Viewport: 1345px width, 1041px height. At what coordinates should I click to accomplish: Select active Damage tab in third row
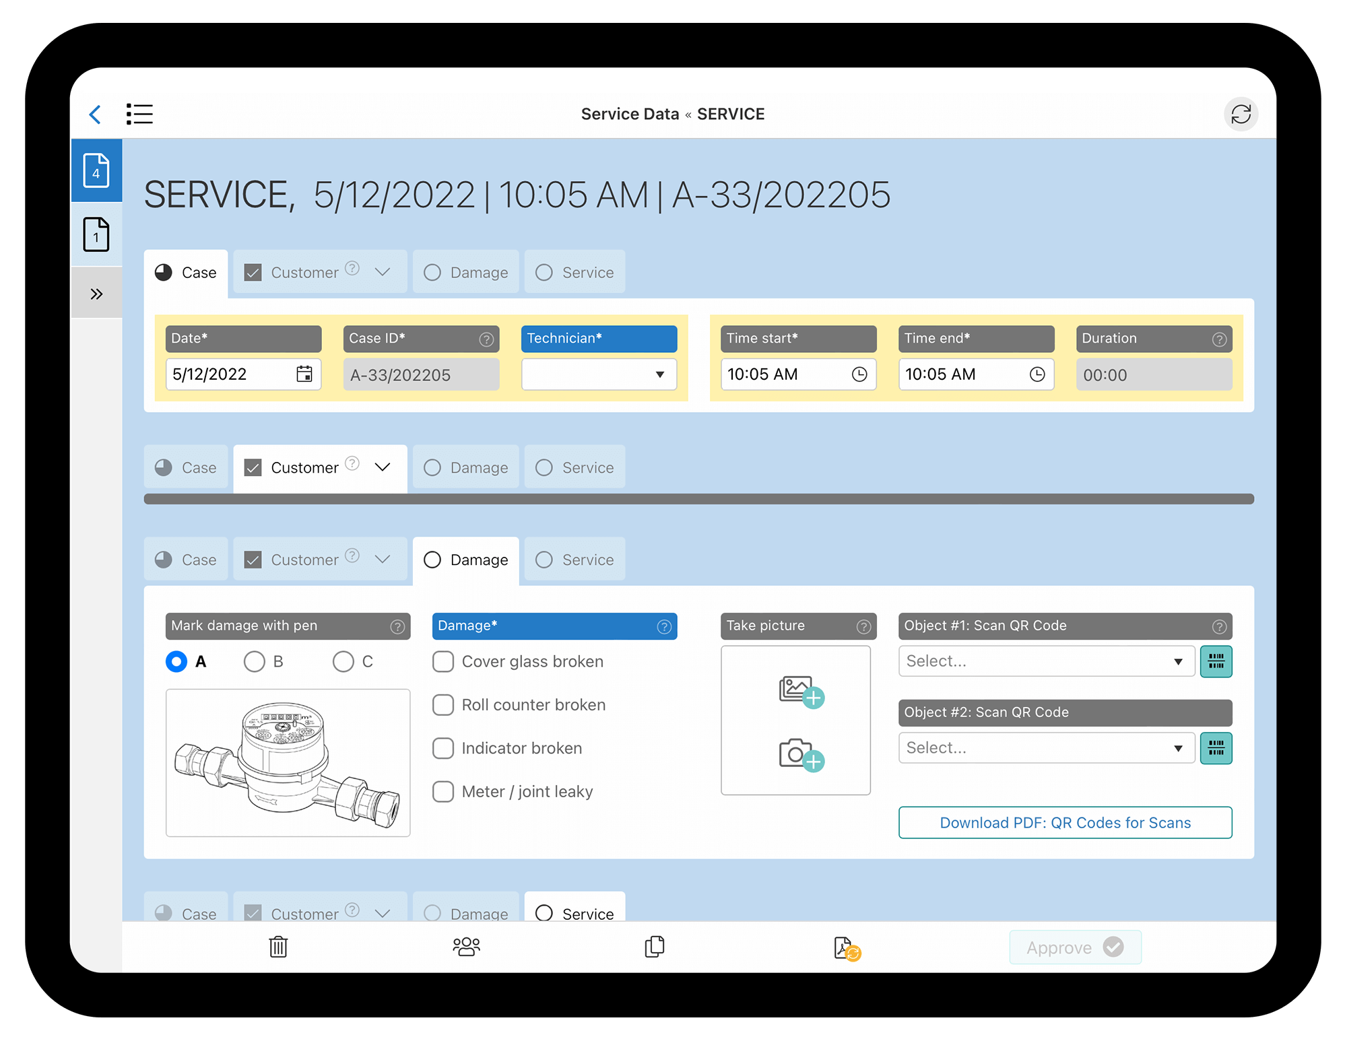466,560
